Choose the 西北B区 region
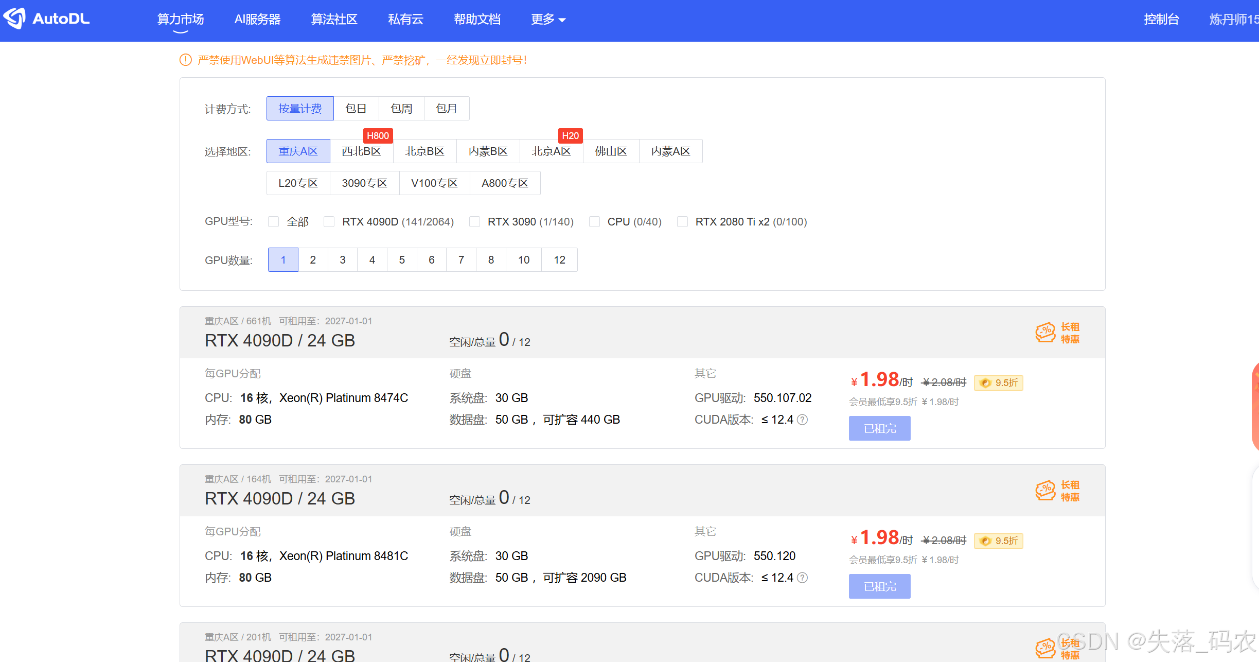Image resolution: width=1259 pixels, height=662 pixels. coord(361,151)
